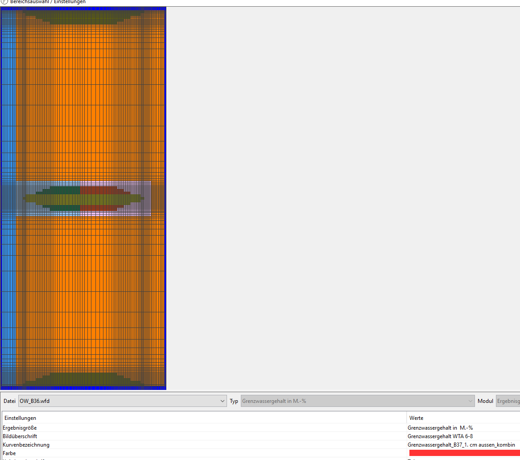This screenshot has width=520, height=460.
Task: Click the Werte column header
Action: point(416,418)
